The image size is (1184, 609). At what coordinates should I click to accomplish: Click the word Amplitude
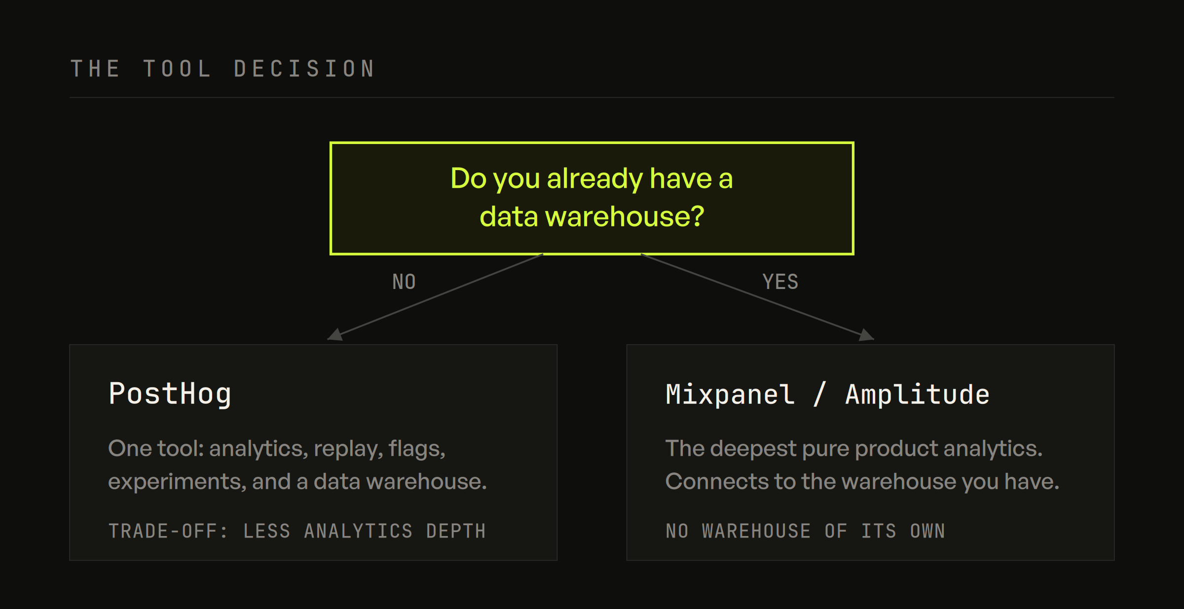click(918, 394)
